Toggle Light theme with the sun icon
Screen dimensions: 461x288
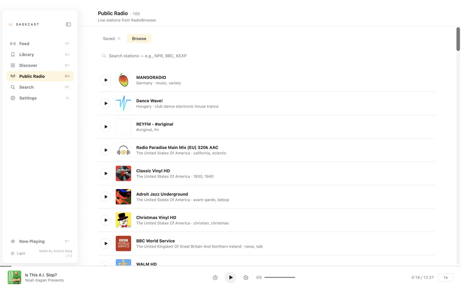[x=12, y=253]
